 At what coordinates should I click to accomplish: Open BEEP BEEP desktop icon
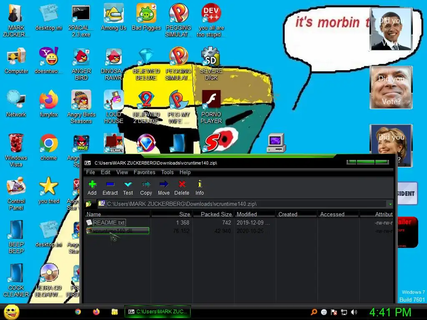[16, 237]
